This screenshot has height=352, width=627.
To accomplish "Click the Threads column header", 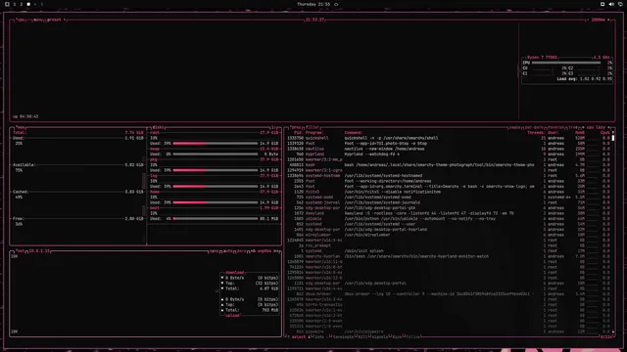I will tap(536, 133).
